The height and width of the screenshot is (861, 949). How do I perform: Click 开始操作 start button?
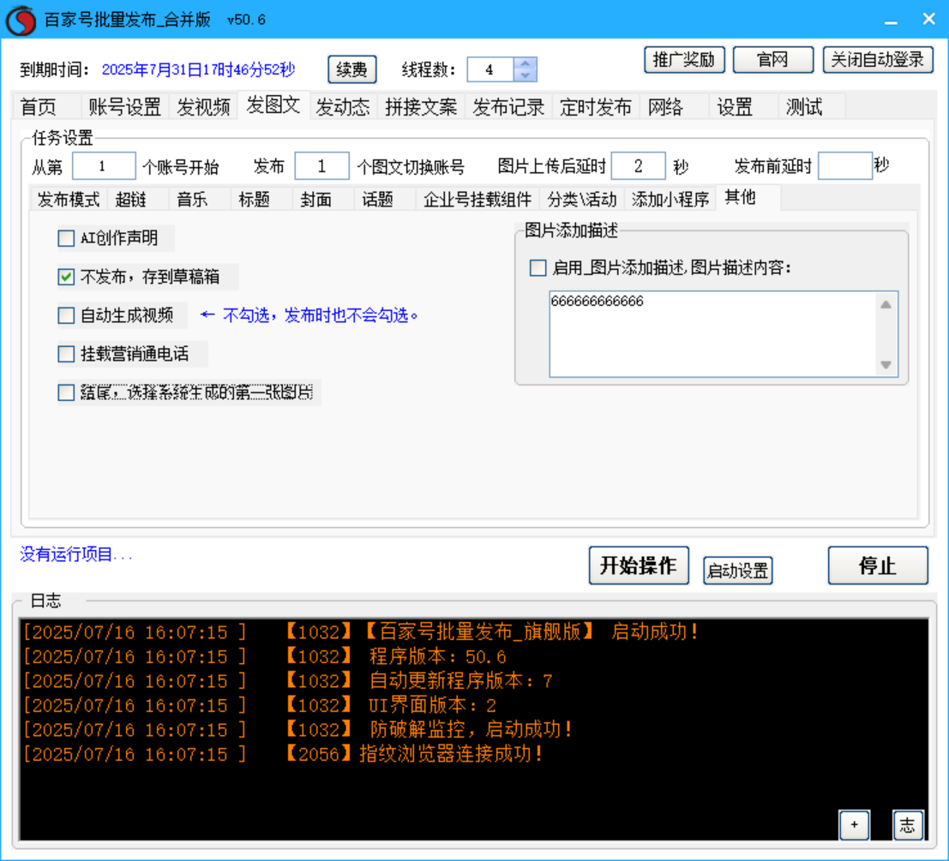639,565
